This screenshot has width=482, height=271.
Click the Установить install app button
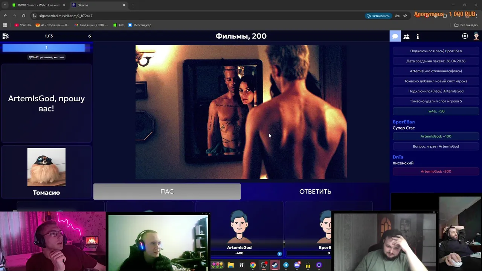coord(378,16)
